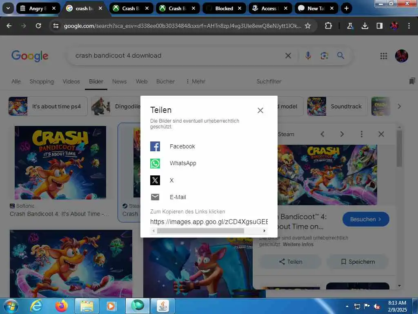Image resolution: width=418 pixels, height=314 pixels.
Task: Open saved items bookmark icon
Action: pyautogui.click(x=412, y=81)
